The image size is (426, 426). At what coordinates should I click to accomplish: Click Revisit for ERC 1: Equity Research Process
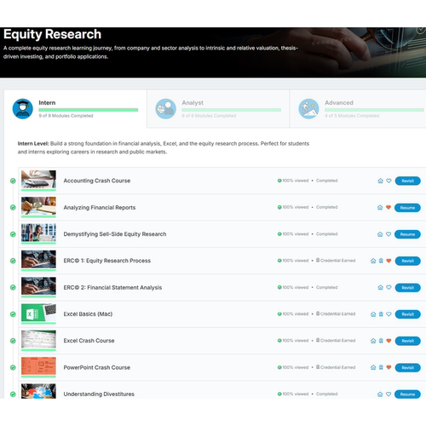408,261
